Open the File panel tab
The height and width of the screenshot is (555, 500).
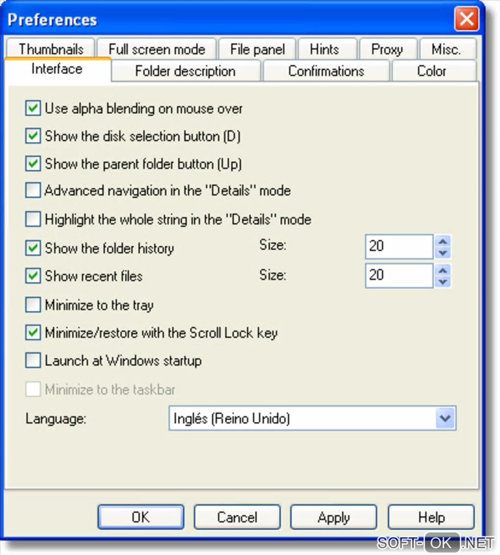tap(257, 49)
